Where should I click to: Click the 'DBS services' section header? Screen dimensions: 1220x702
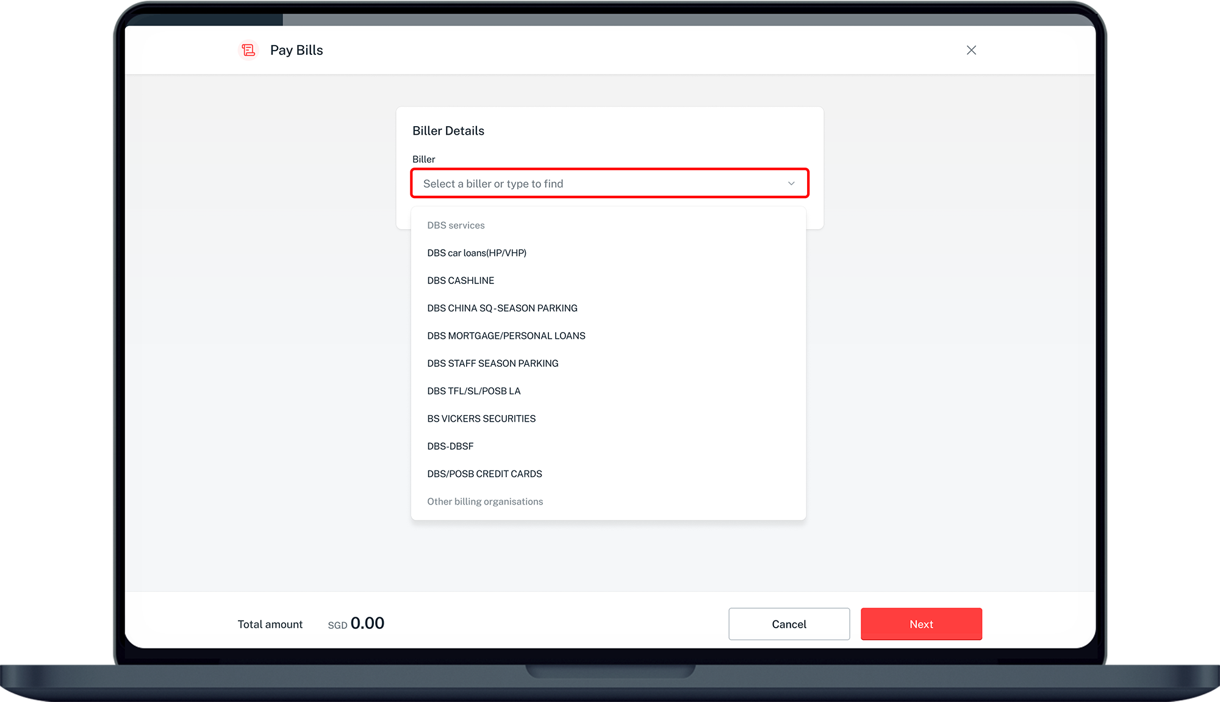[456, 225]
